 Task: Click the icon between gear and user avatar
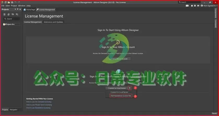[x=198, y=6]
